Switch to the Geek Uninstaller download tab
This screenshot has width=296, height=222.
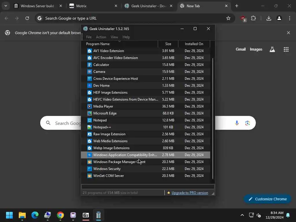click(149, 6)
